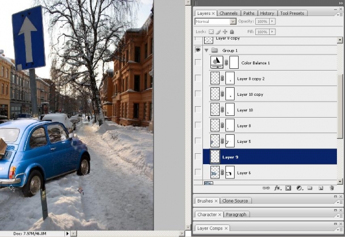Collapse Group 1 disclosure triangle
Viewport: 345px width, 237px height.
pos(206,50)
